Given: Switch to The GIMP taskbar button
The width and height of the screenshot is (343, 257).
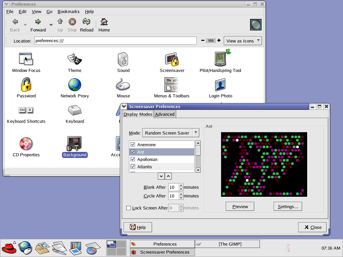Looking at the screenshot, I should point(227,244).
